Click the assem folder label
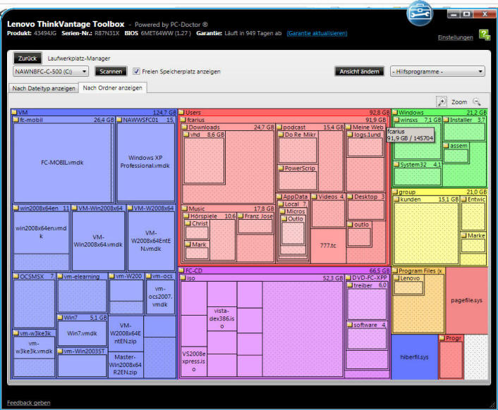Screen dimensions: 498x410 click(458, 146)
